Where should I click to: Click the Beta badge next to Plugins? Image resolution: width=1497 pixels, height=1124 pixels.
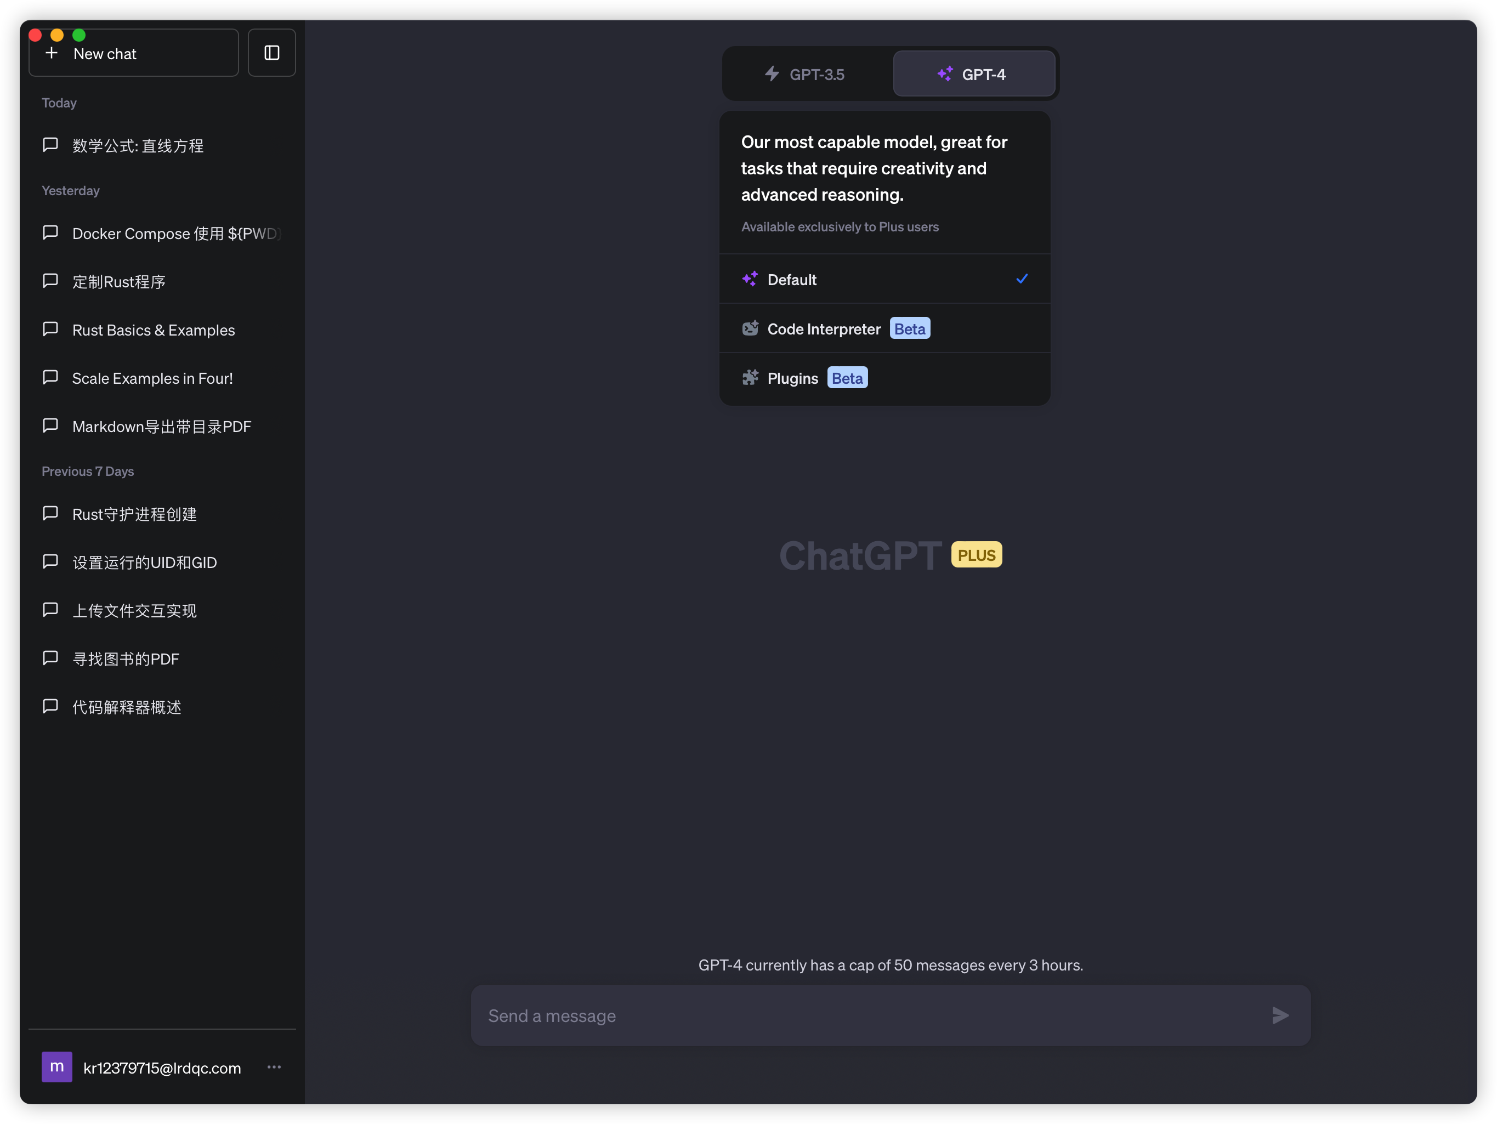tap(847, 378)
